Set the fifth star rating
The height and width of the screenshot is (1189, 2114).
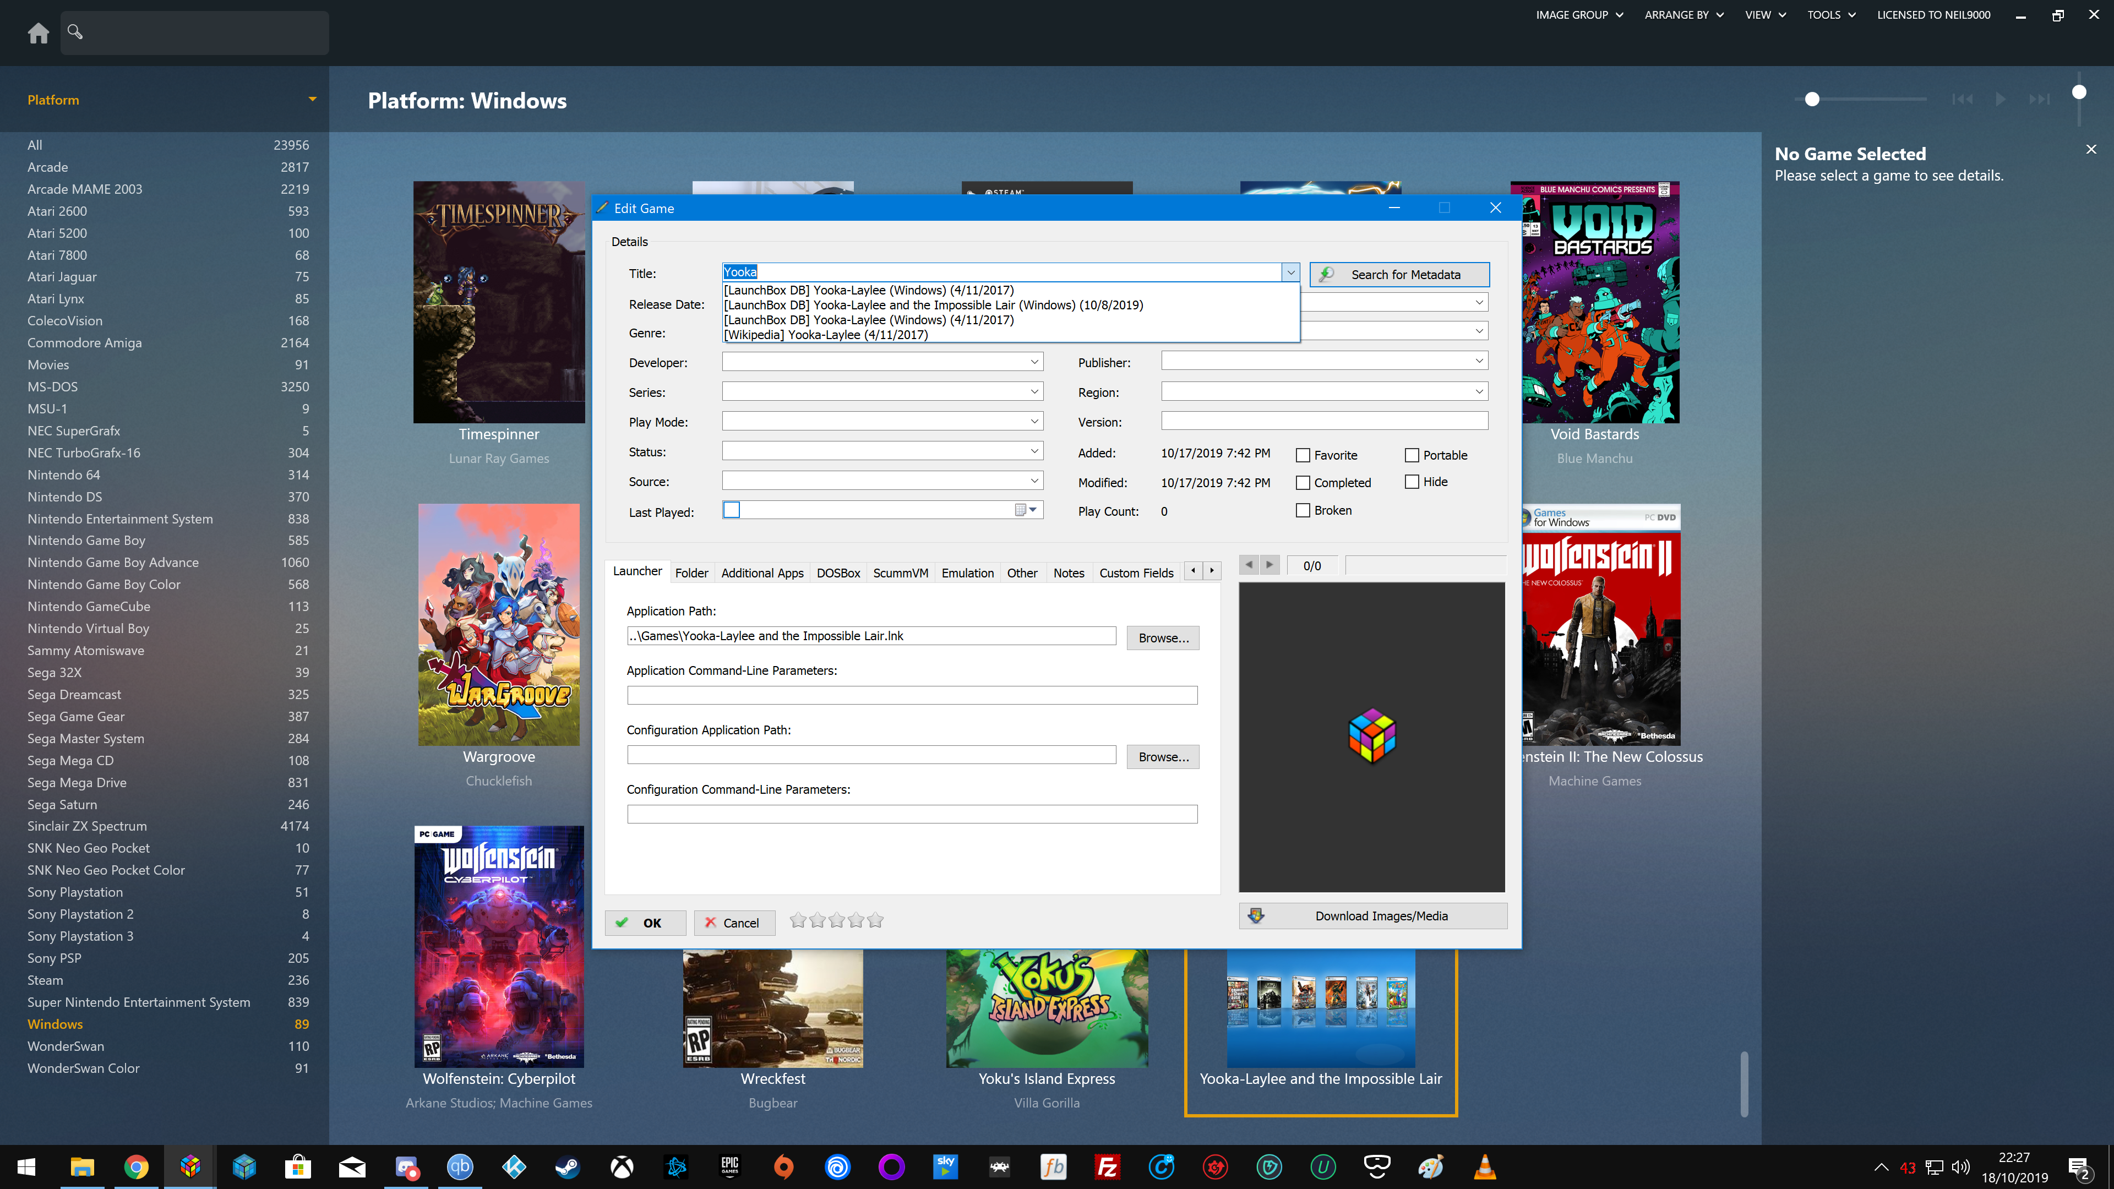pos(876,920)
